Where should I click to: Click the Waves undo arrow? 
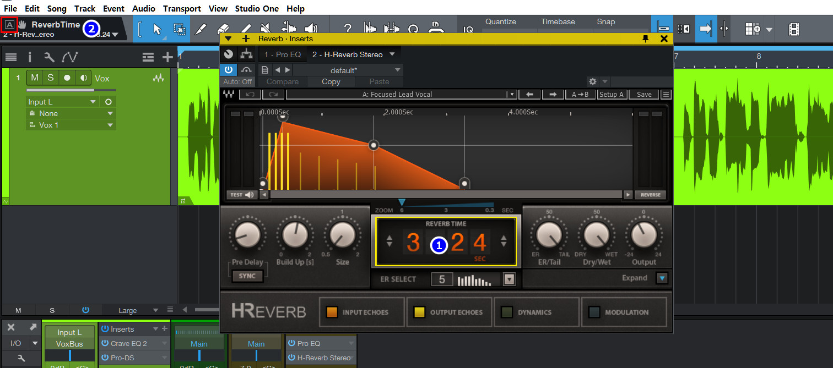tap(250, 95)
